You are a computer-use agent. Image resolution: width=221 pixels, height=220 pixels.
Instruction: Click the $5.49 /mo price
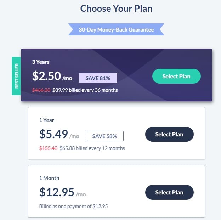click(x=59, y=134)
